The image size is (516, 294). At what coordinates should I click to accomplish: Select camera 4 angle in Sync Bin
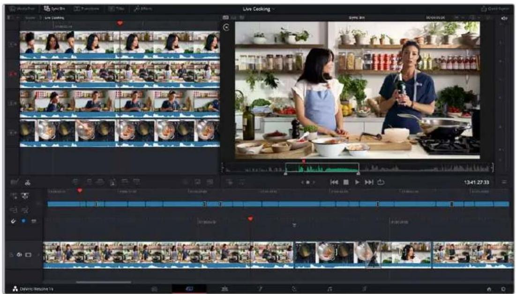pos(12,133)
